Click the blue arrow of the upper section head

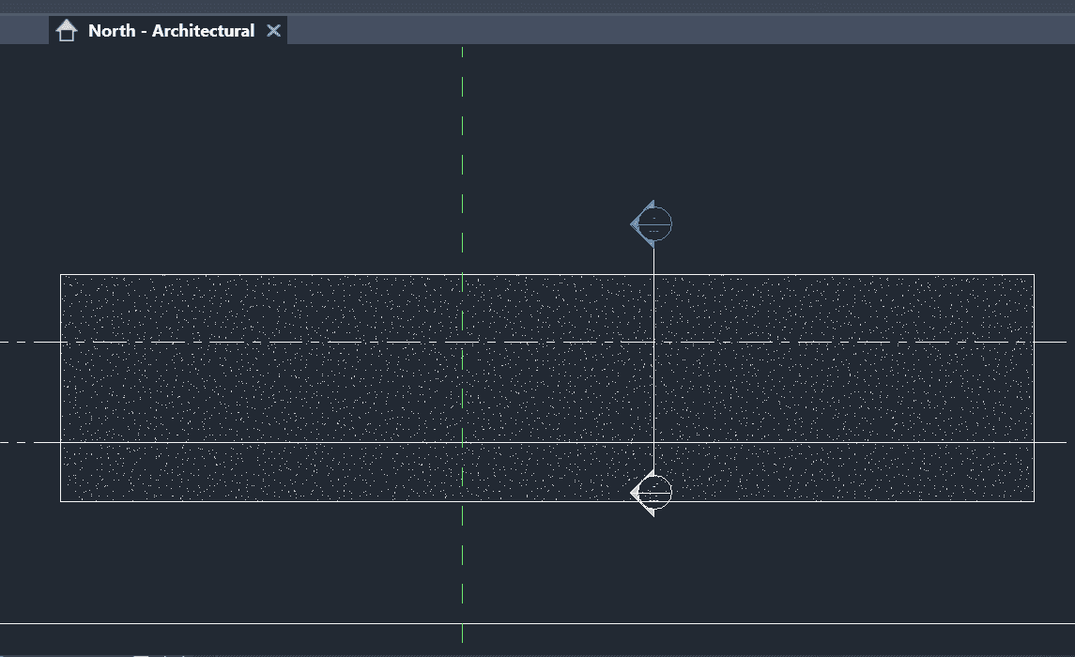pyautogui.click(x=638, y=223)
